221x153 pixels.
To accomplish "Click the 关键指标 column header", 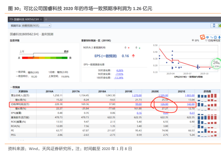I will (23, 91).
